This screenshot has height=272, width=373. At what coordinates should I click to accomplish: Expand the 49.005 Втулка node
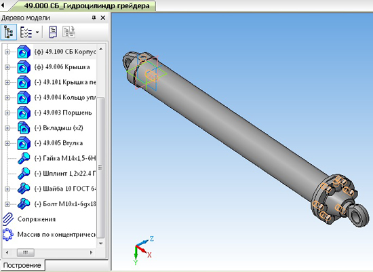coord(7,143)
